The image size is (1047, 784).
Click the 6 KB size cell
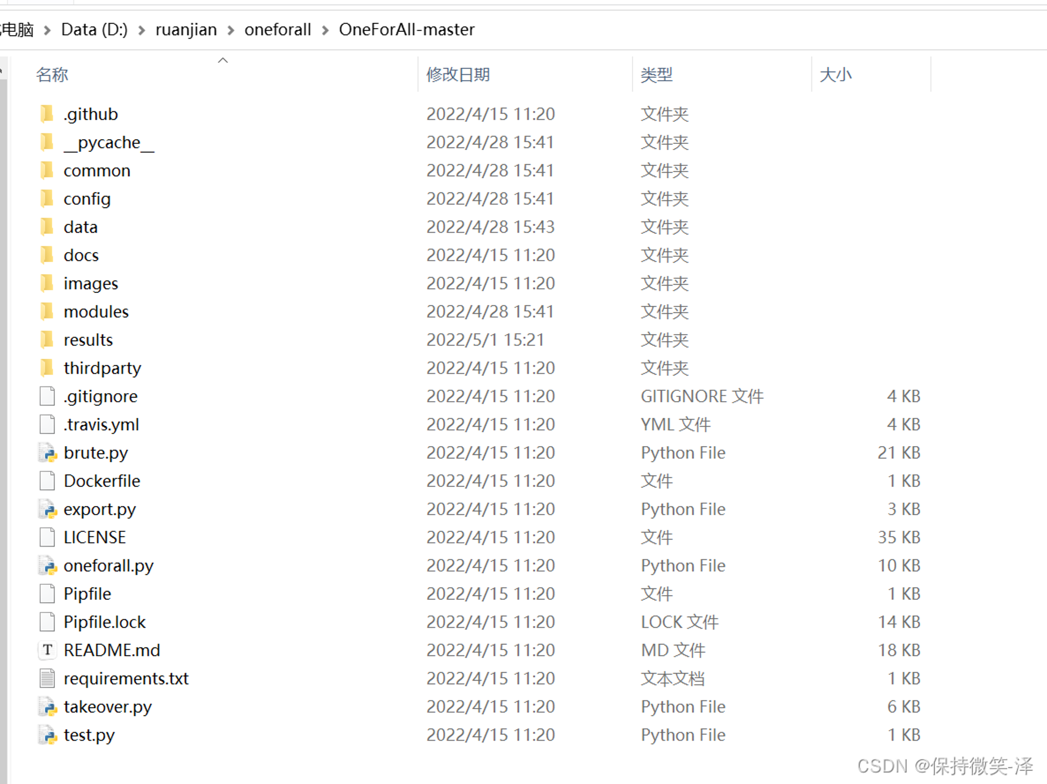coord(904,707)
